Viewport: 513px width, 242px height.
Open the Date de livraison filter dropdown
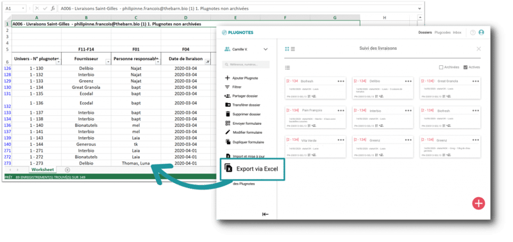coord(207,61)
